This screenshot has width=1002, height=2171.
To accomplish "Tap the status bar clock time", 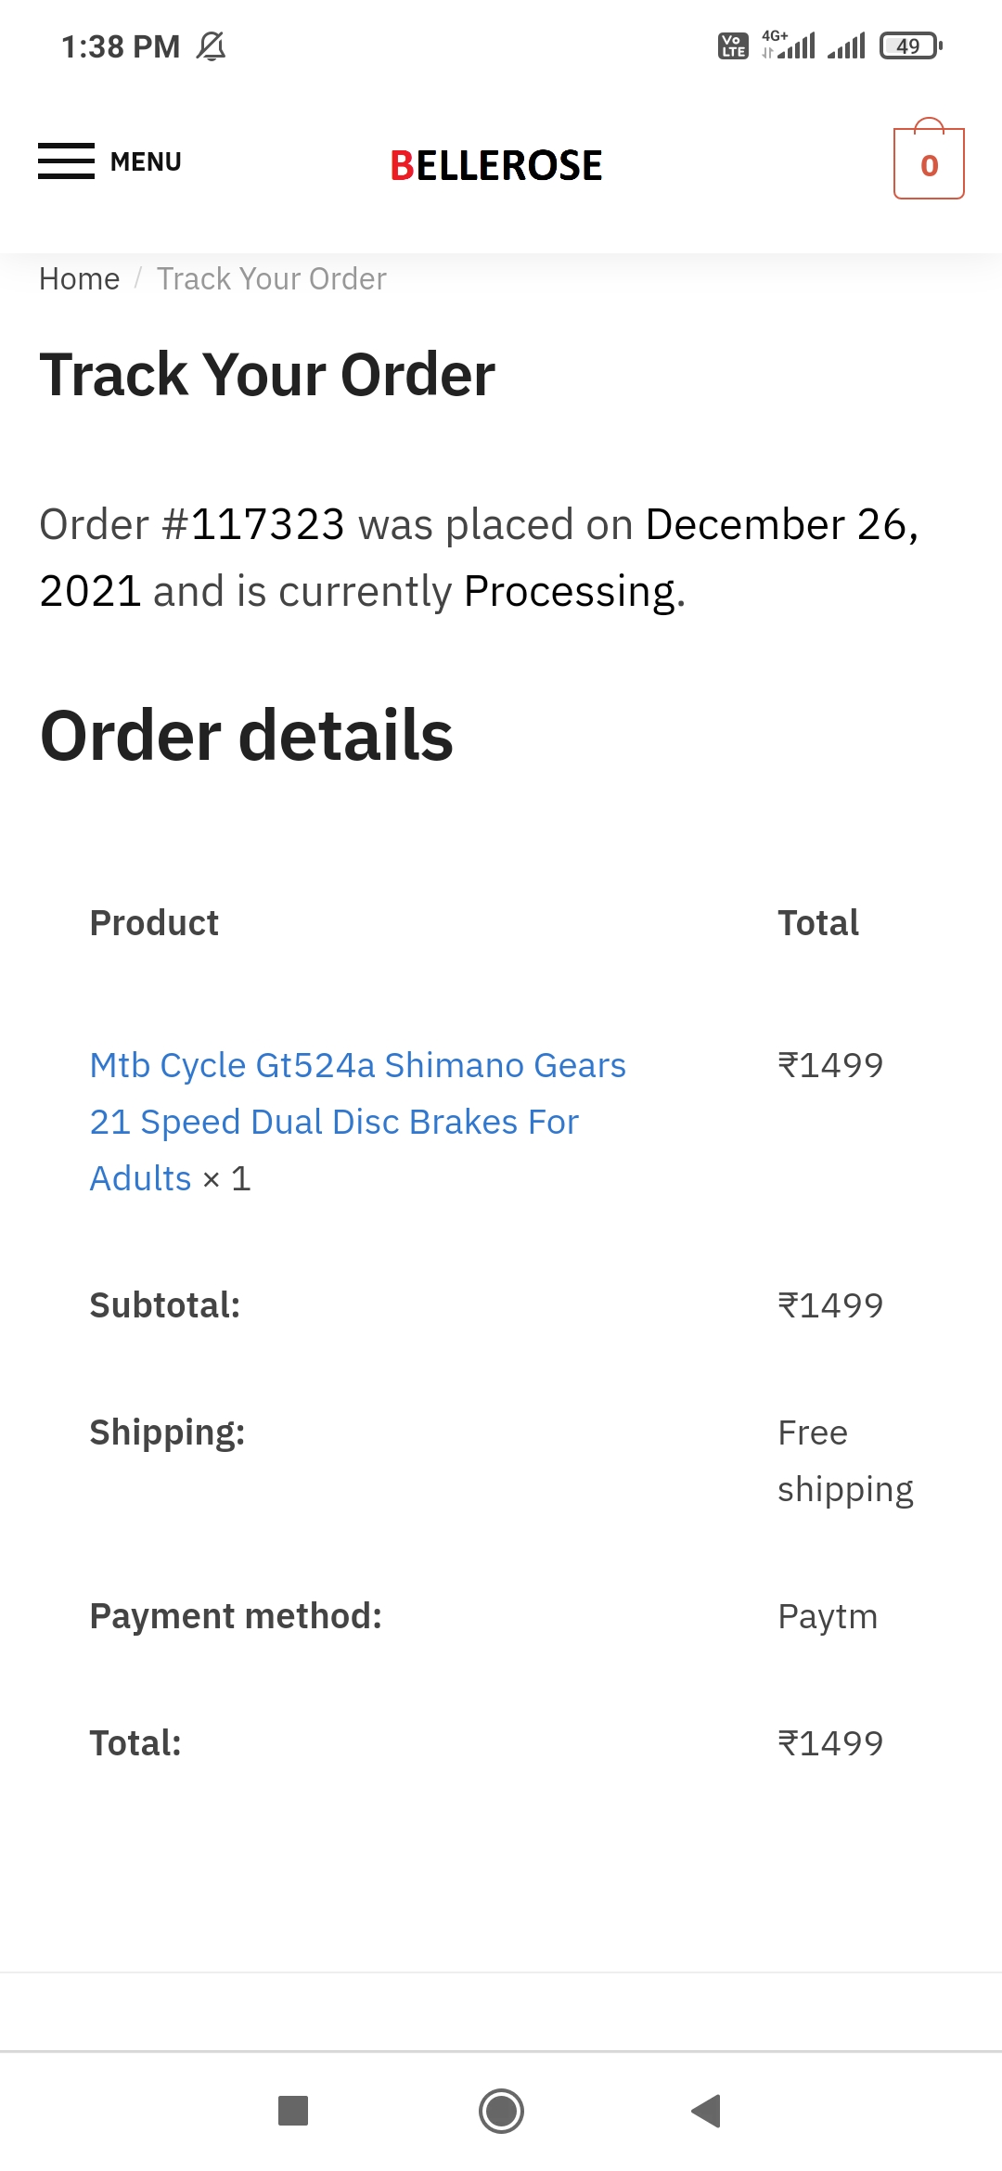I will [121, 46].
